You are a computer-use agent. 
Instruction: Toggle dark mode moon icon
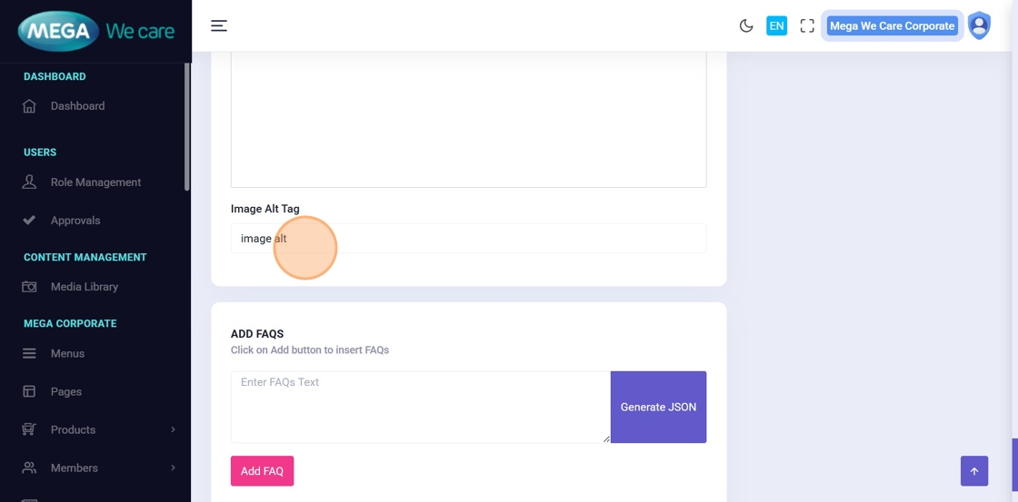click(746, 26)
